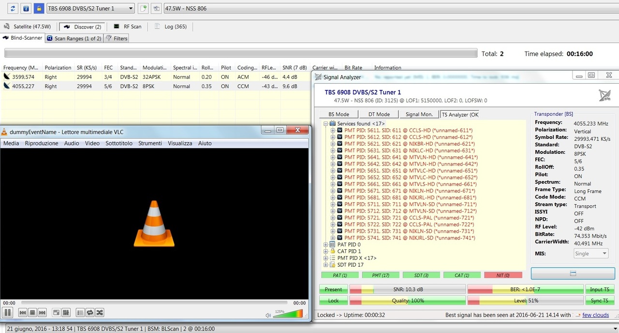Screen dimensions: 619x333
Task: Switch Signal Analyzer to DT Mode
Action: pos(379,114)
